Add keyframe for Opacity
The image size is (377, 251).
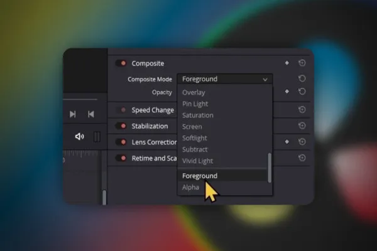click(x=287, y=92)
